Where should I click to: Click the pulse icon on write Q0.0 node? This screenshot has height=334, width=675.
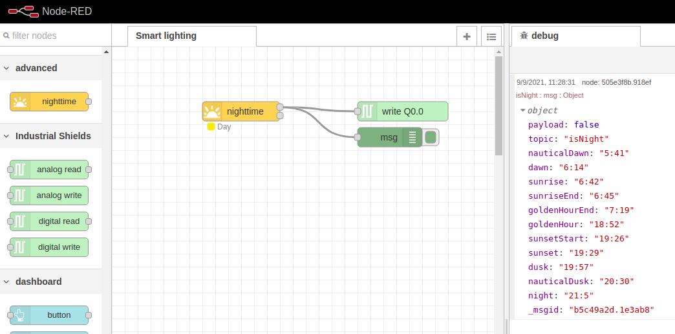point(367,111)
